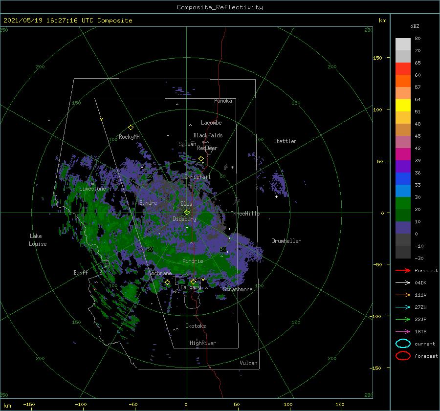Click the current legend label
440x411 pixels.
[x=425, y=344]
